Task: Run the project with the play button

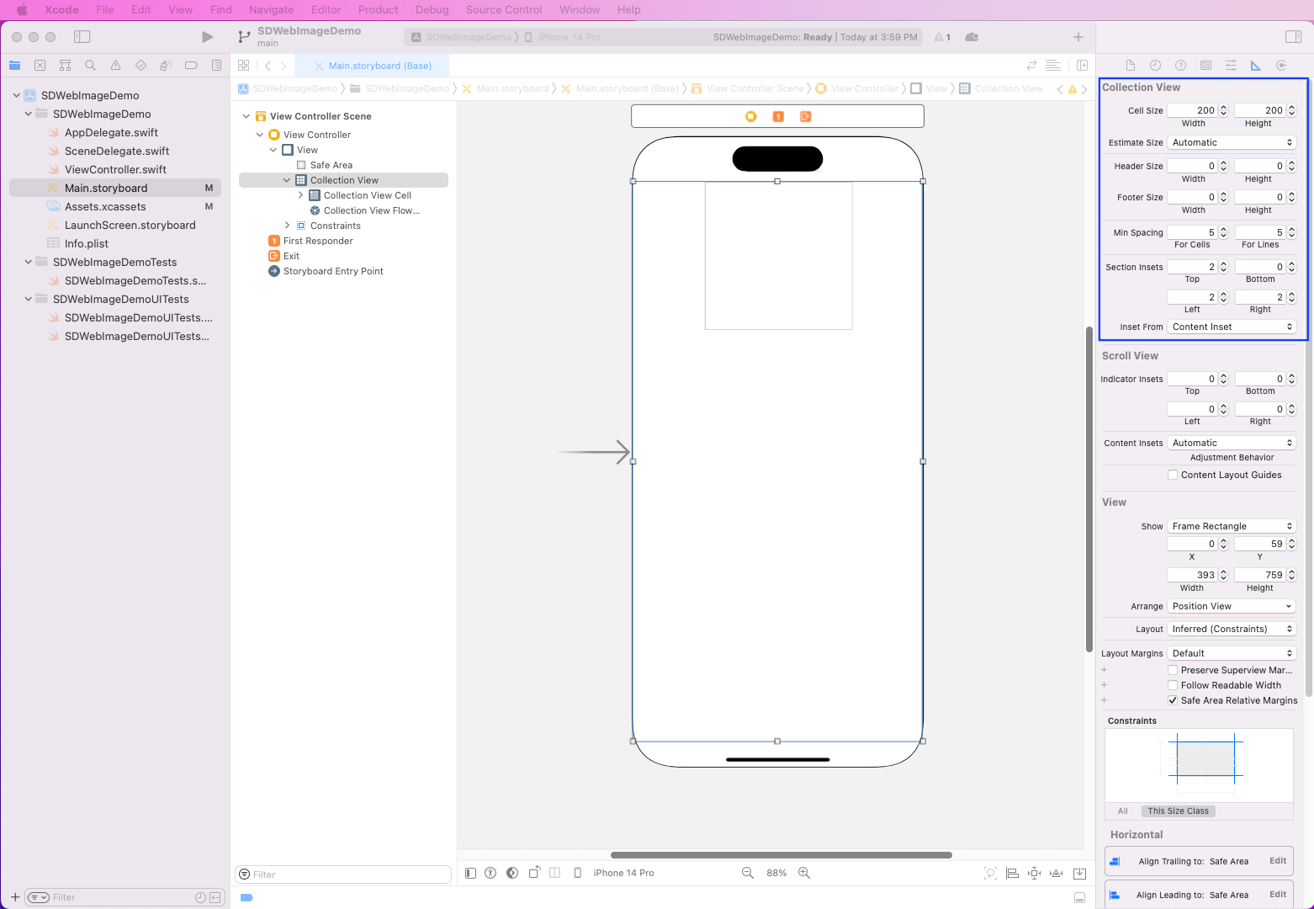Action: tap(207, 37)
